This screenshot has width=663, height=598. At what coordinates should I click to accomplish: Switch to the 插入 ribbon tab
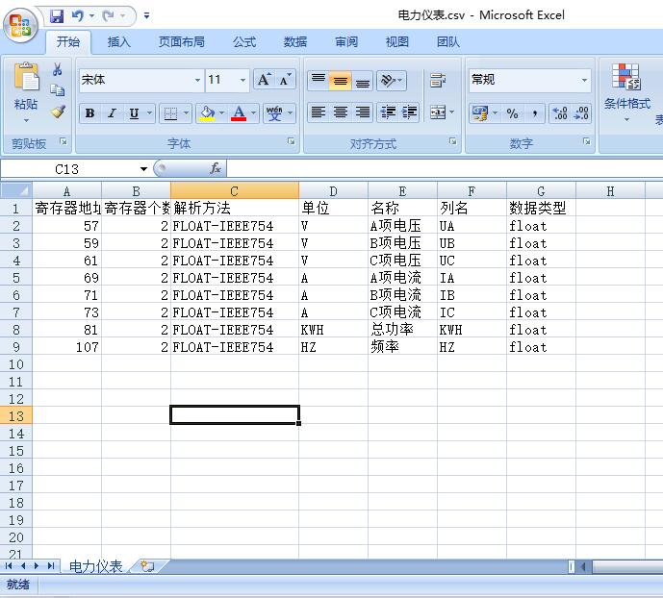[119, 41]
